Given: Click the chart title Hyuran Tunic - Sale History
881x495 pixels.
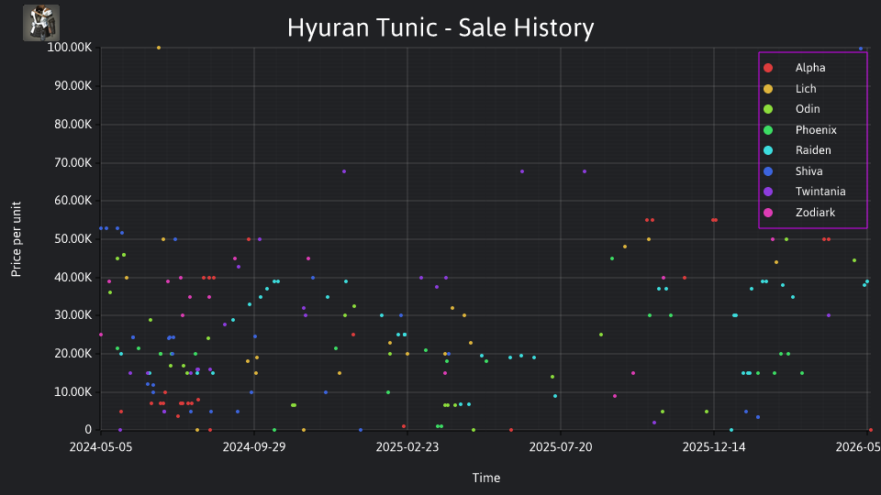Looking at the screenshot, I should (440, 27).
